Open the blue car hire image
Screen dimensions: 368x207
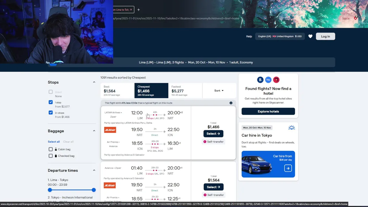pyautogui.click(x=268, y=164)
